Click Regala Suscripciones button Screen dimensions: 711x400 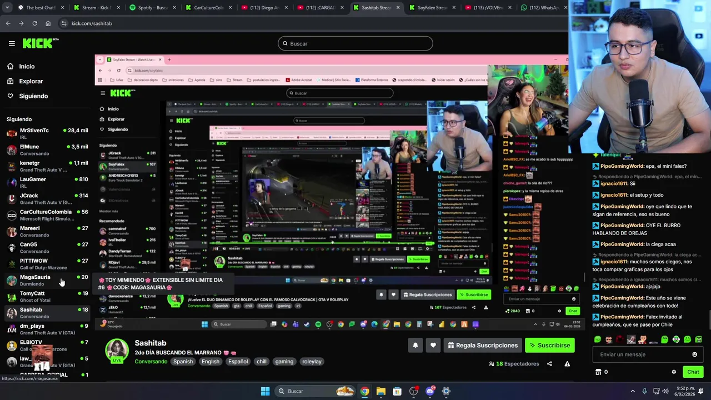482,346
